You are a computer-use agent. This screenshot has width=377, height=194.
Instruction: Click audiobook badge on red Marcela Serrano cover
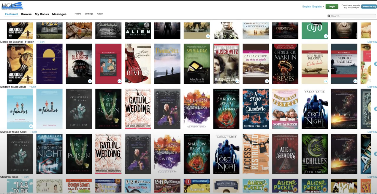click(x=119, y=81)
